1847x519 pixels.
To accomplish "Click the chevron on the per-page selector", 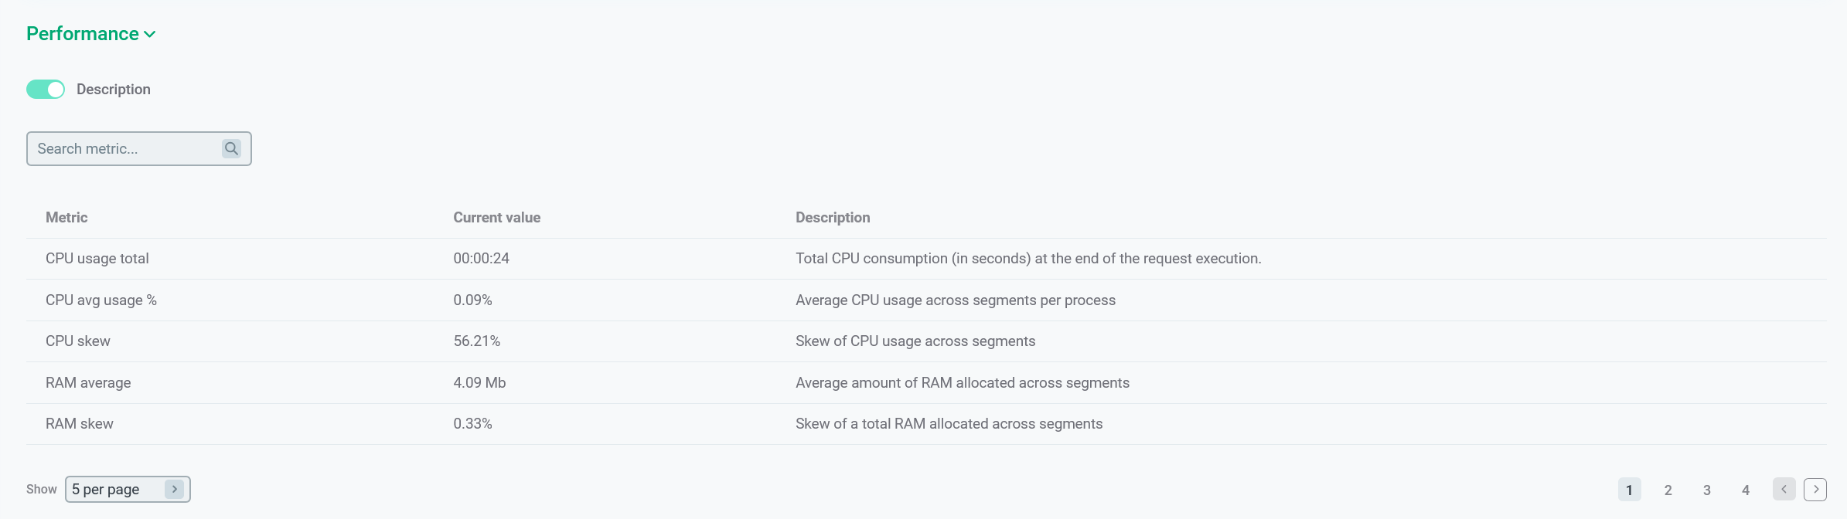I will point(175,489).
